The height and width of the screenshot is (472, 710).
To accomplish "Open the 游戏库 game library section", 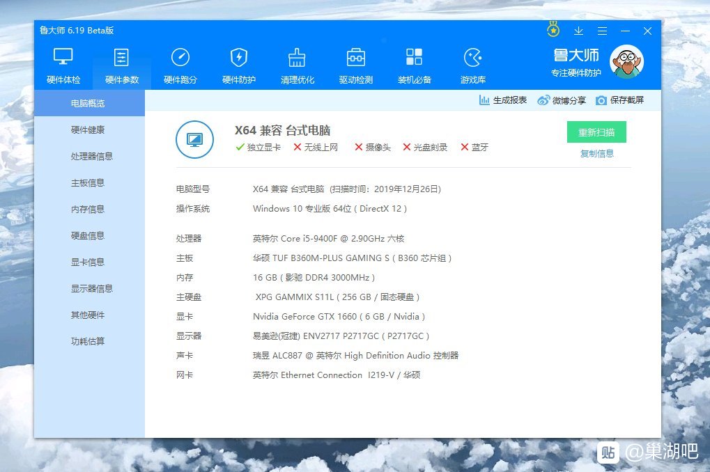I will (472, 66).
